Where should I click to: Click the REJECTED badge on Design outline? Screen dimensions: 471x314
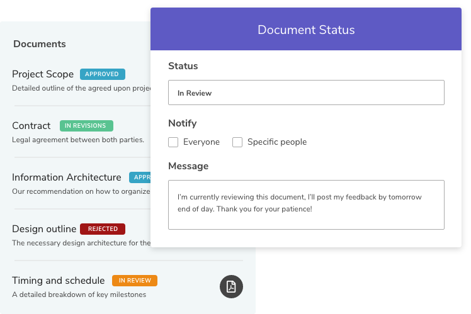(103, 229)
